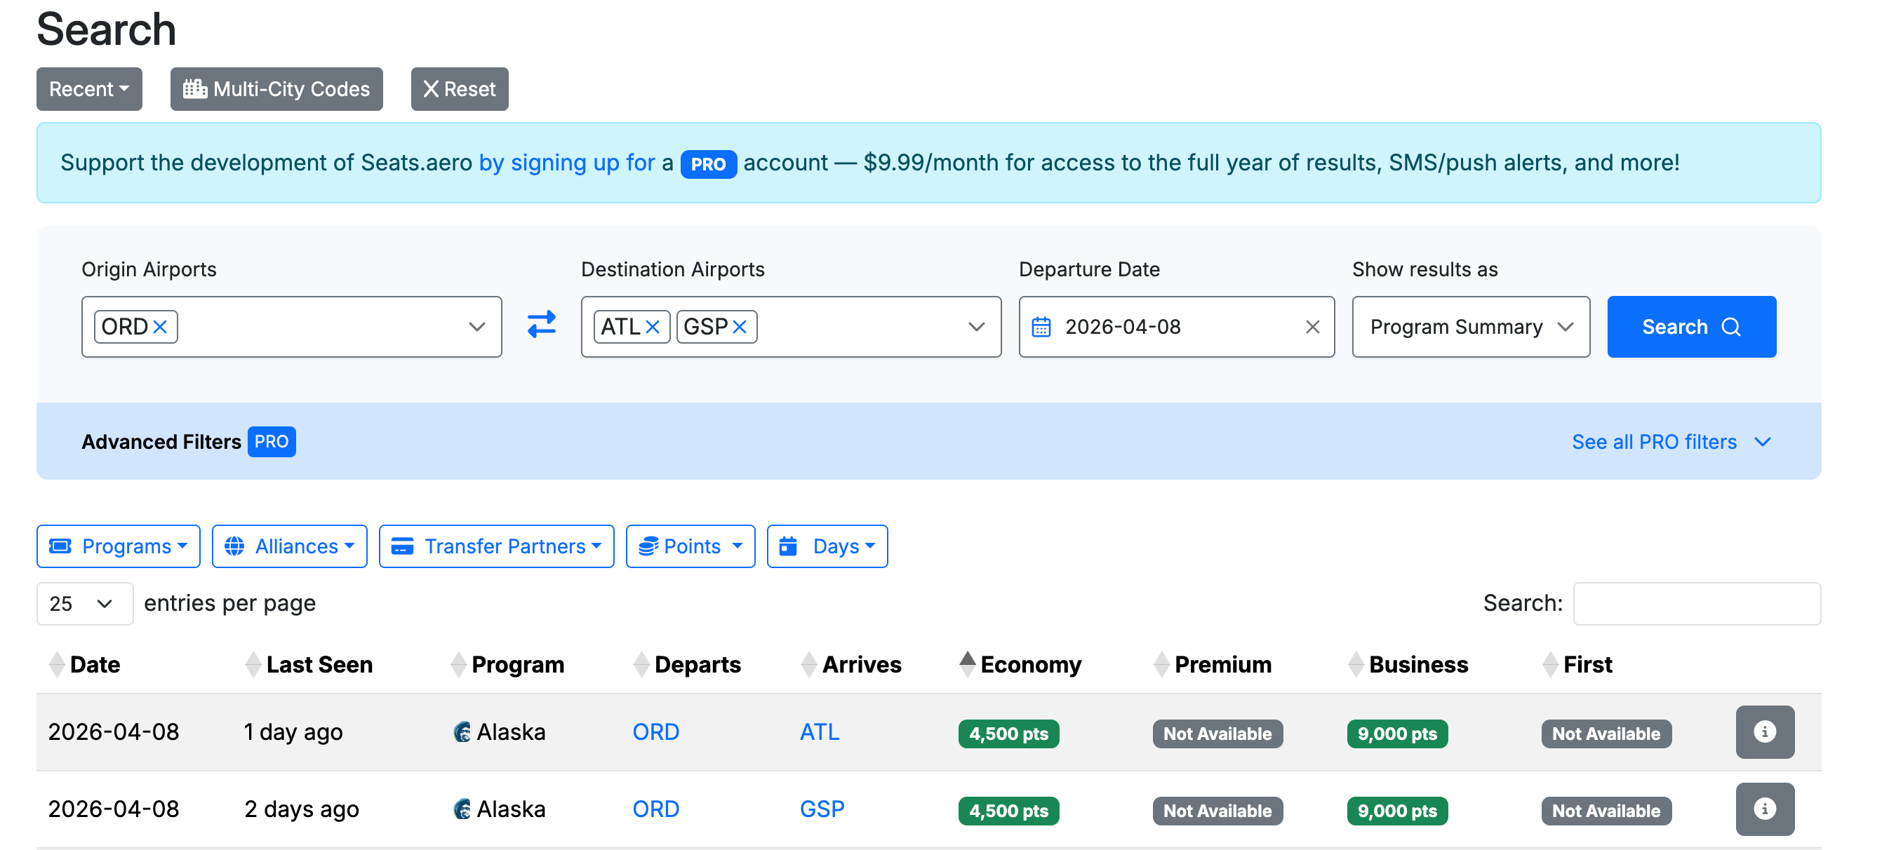Open the Recent searches menu

[88, 89]
